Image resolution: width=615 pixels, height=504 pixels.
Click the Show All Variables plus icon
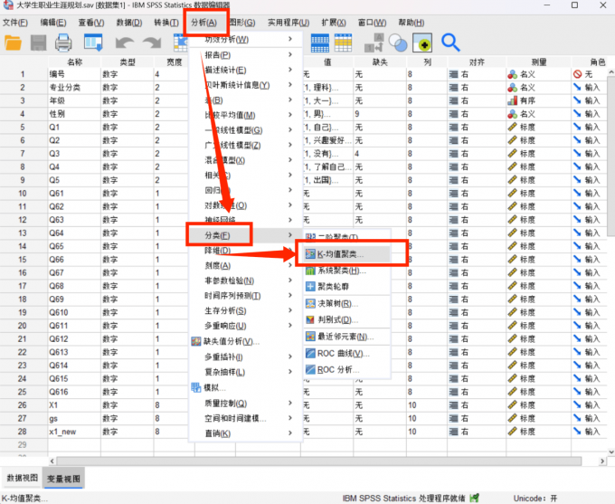pos(422,43)
